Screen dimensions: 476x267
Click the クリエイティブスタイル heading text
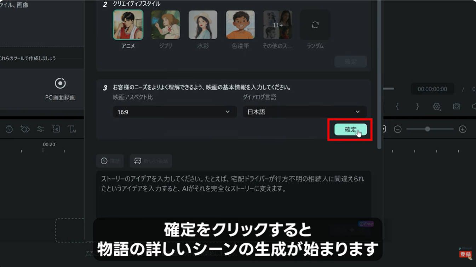click(137, 4)
